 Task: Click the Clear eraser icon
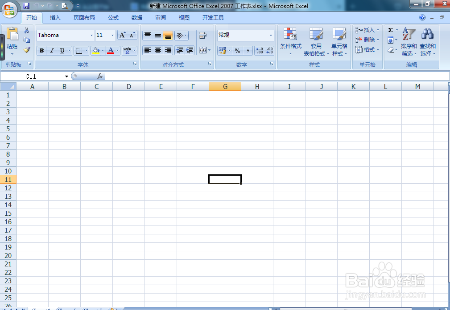click(390, 50)
